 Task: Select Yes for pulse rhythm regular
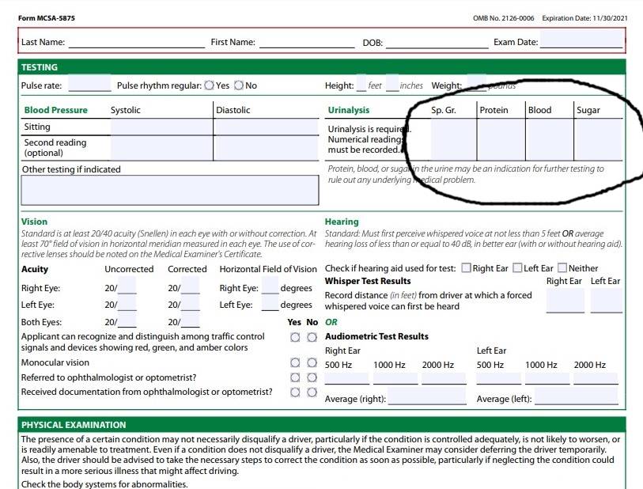(x=209, y=85)
